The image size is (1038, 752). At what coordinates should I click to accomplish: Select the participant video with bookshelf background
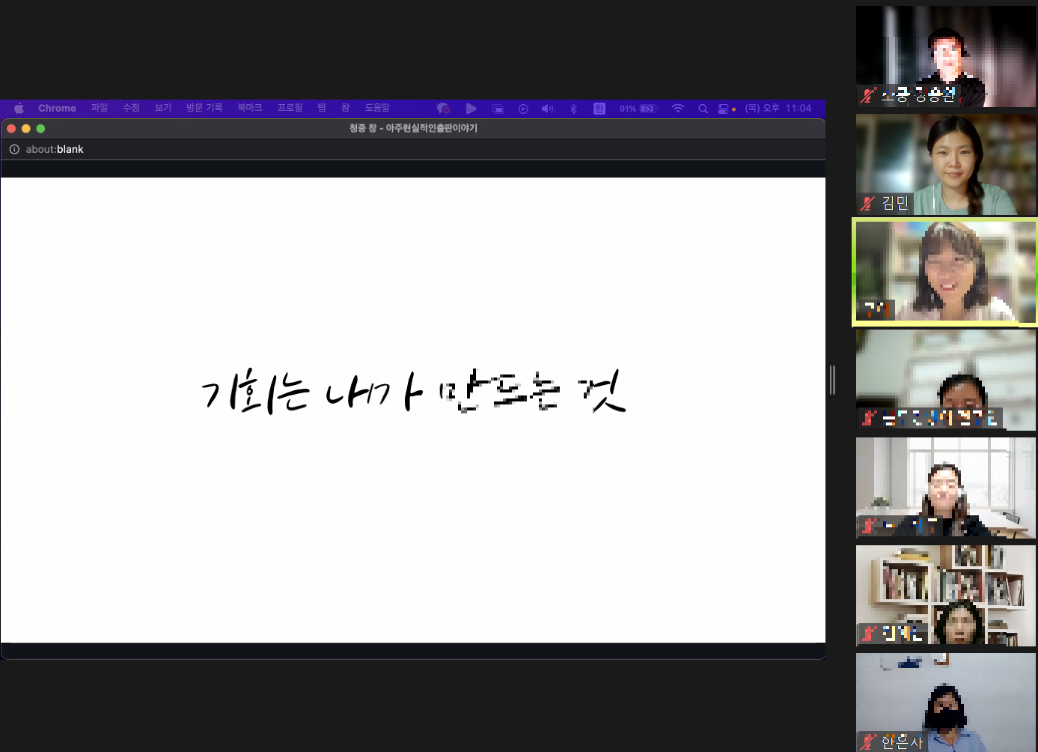(x=946, y=595)
